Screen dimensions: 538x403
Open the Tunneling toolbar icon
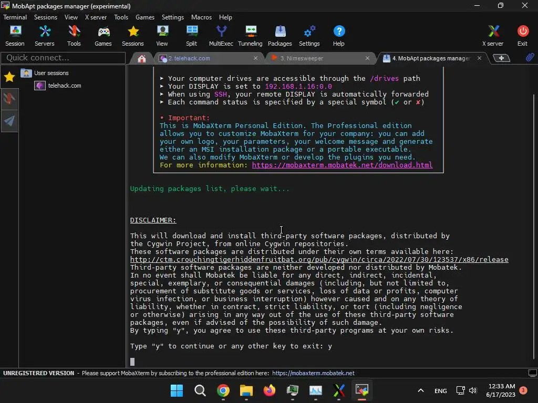click(x=250, y=36)
